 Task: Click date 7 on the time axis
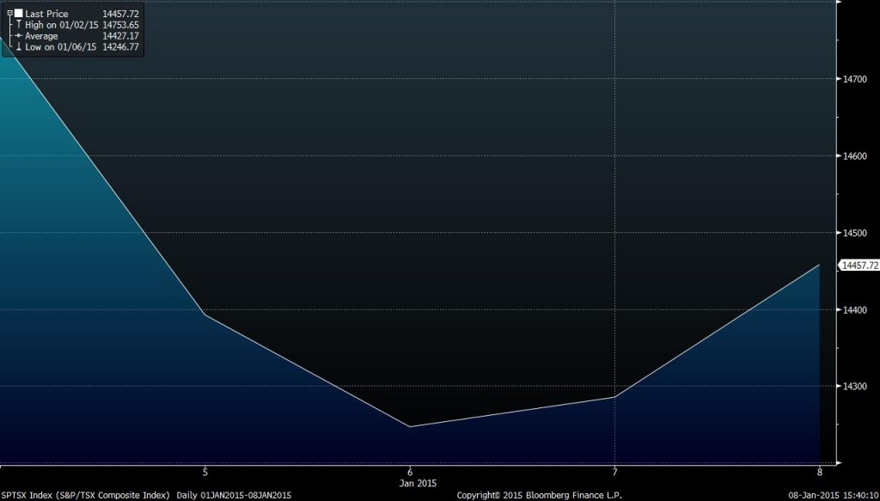pyautogui.click(x=614, y=472)
